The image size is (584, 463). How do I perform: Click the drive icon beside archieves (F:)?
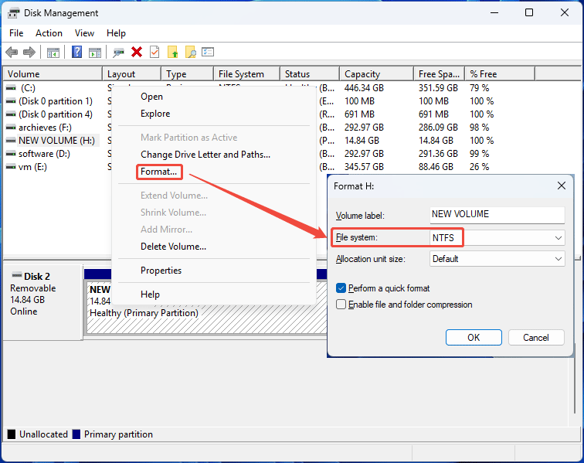coord(11,128)
